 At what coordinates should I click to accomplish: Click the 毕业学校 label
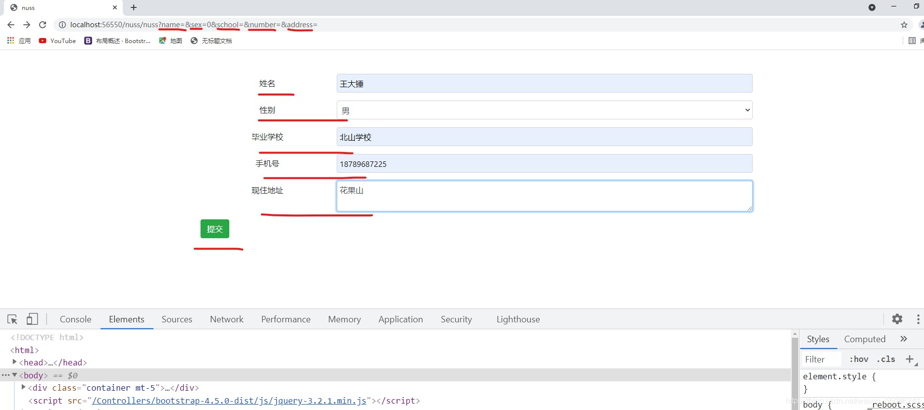(267, 137)
